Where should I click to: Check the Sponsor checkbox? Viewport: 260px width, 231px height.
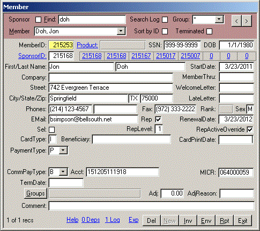point(38,19)
